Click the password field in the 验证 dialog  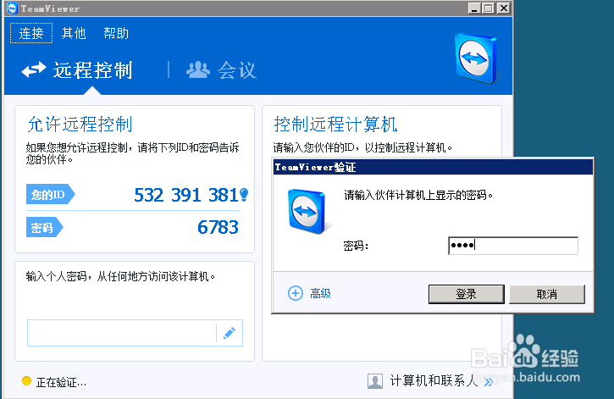513,246
